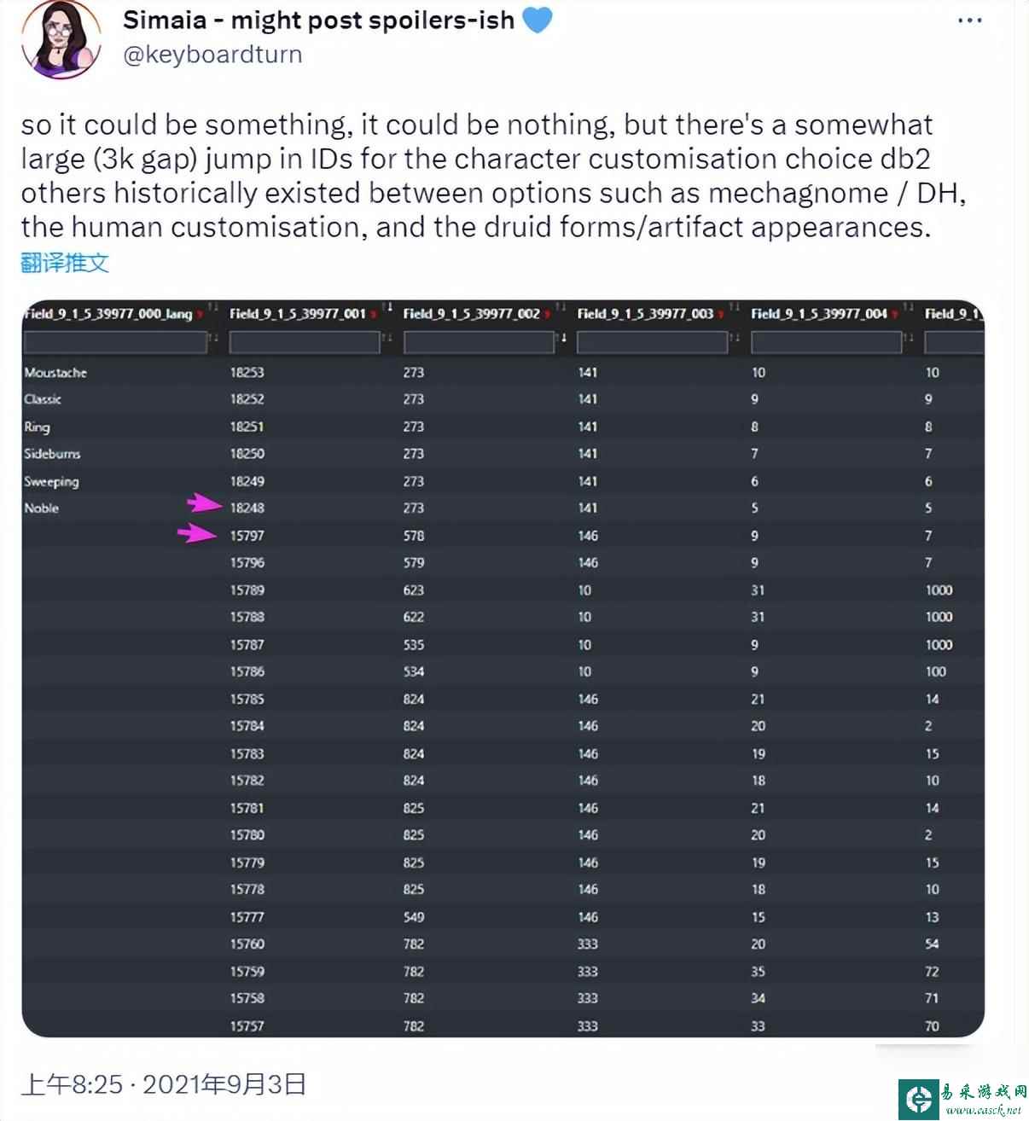This screenshot has width=1029, height=1121.
Task: Click the blue heart icon after display name
Action: [x=537, y=19]
